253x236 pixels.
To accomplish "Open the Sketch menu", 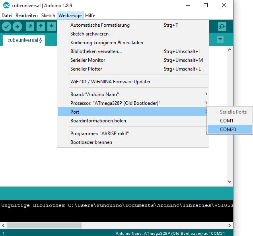I will (x=48, y=16).
